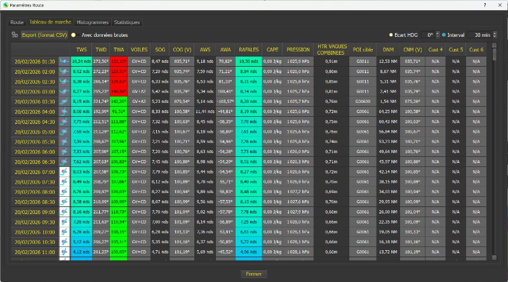Viewport: 508px width, 282px height.
Task: Adjust the Interval 30 min spinner arrows
Action: (x=494, y=35)
